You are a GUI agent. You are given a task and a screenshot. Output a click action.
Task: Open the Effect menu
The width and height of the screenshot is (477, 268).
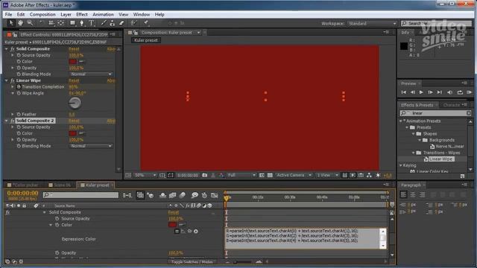click(x=82, y=15)
